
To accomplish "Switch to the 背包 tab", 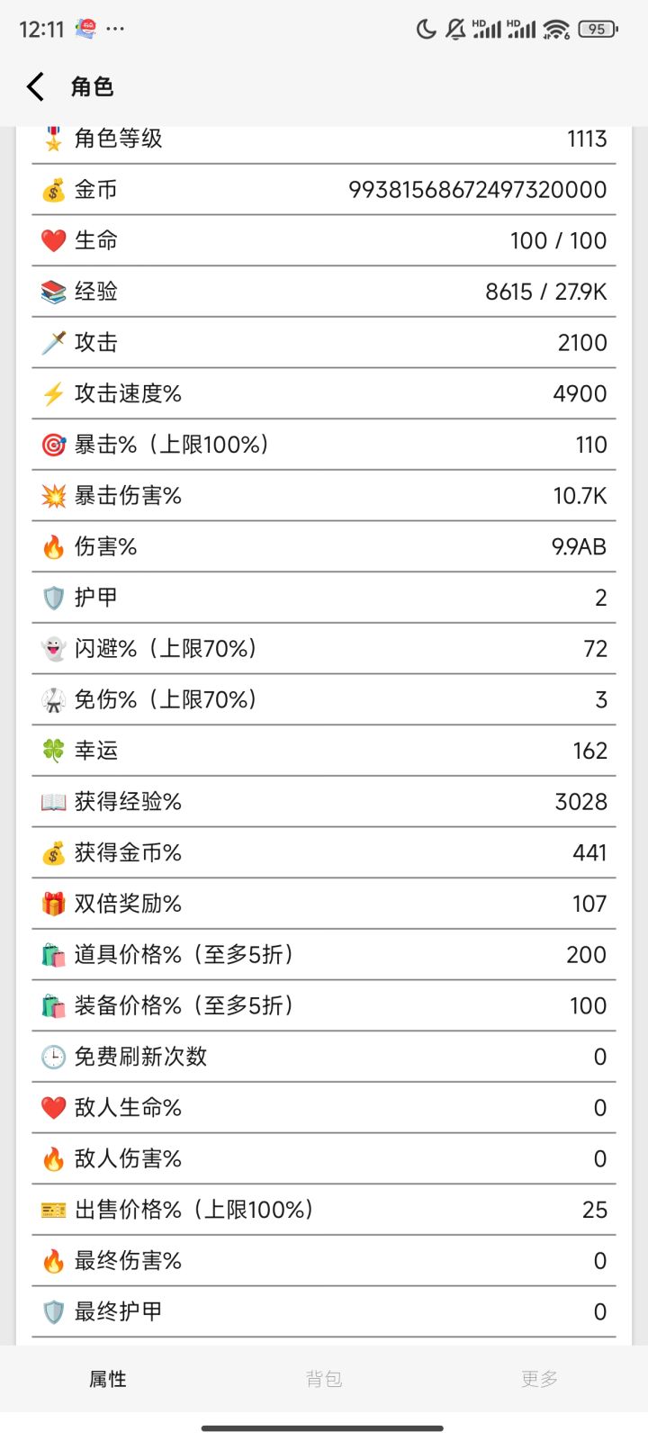I will (x=324, y=1379).
